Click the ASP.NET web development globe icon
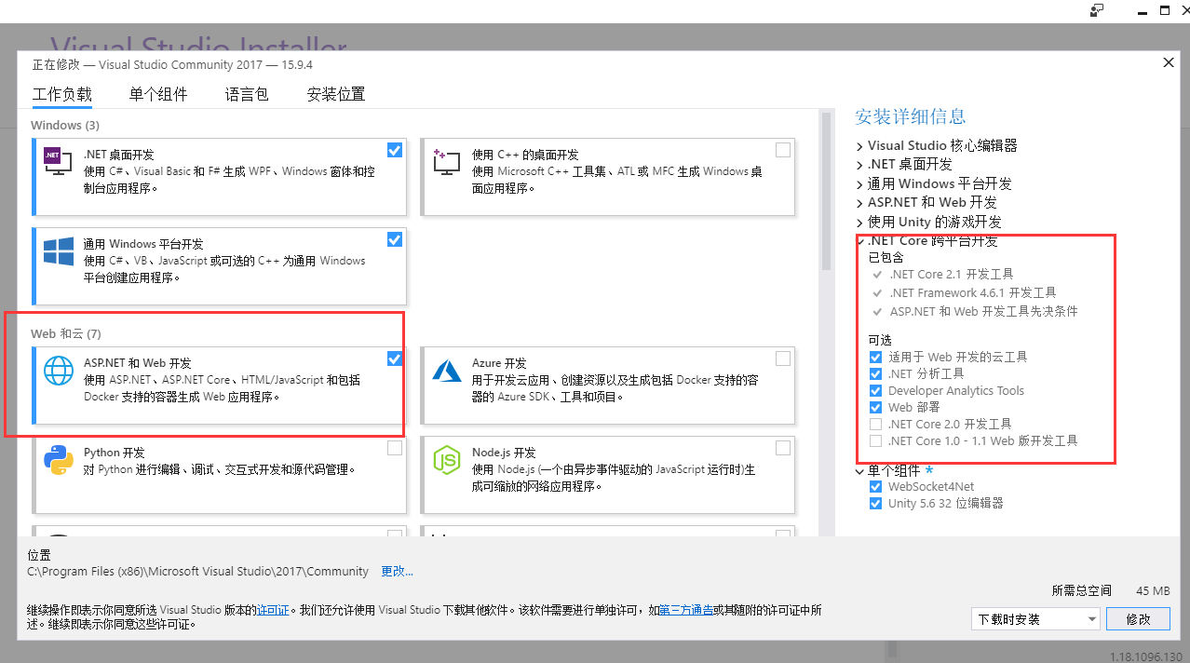 [59, 372]
